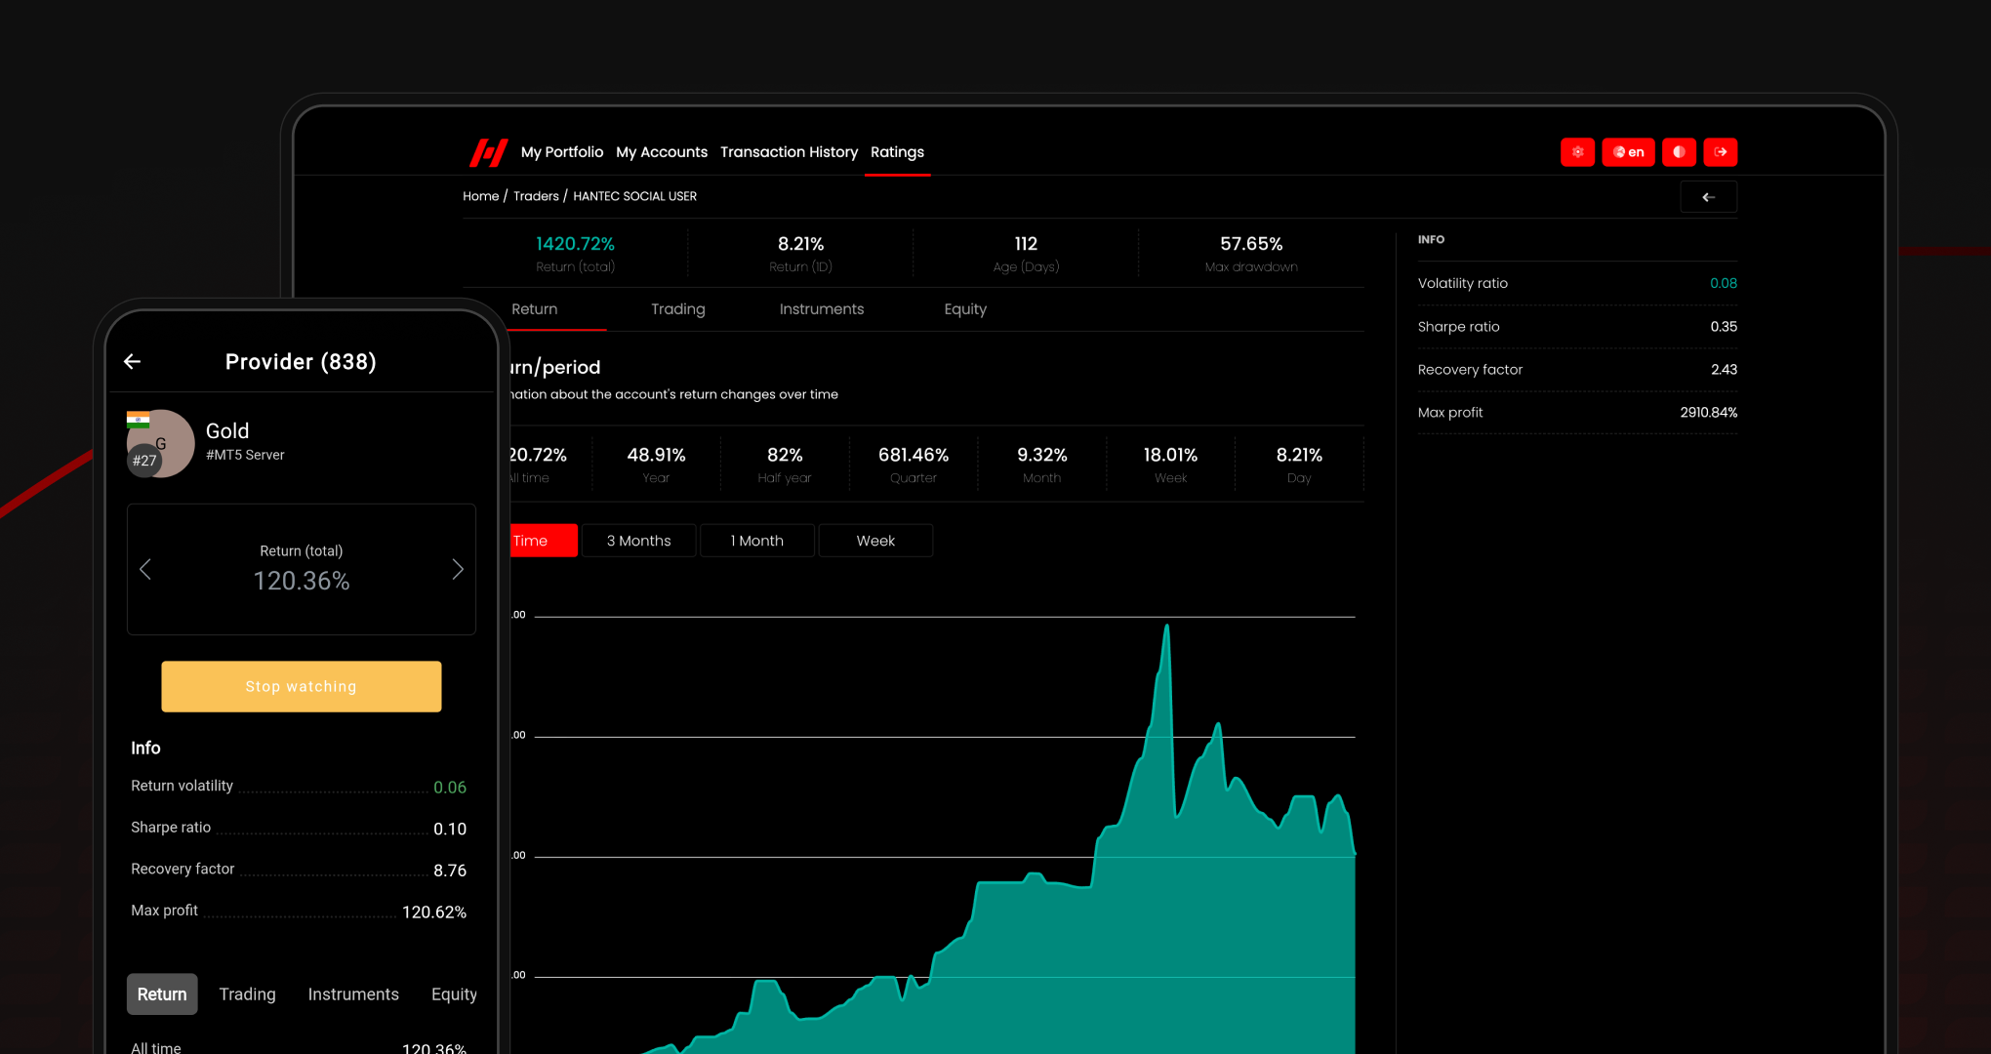Click the peak of the return chart

coord(1166,627)
